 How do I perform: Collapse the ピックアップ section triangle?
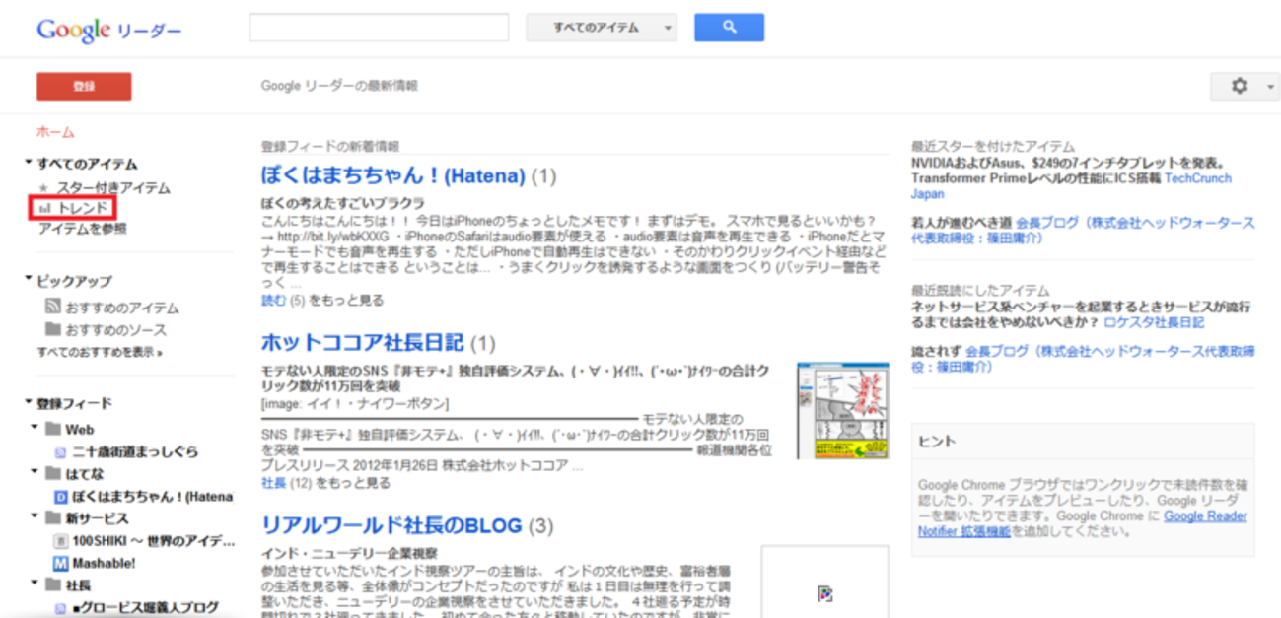click(x=30, y=280)
